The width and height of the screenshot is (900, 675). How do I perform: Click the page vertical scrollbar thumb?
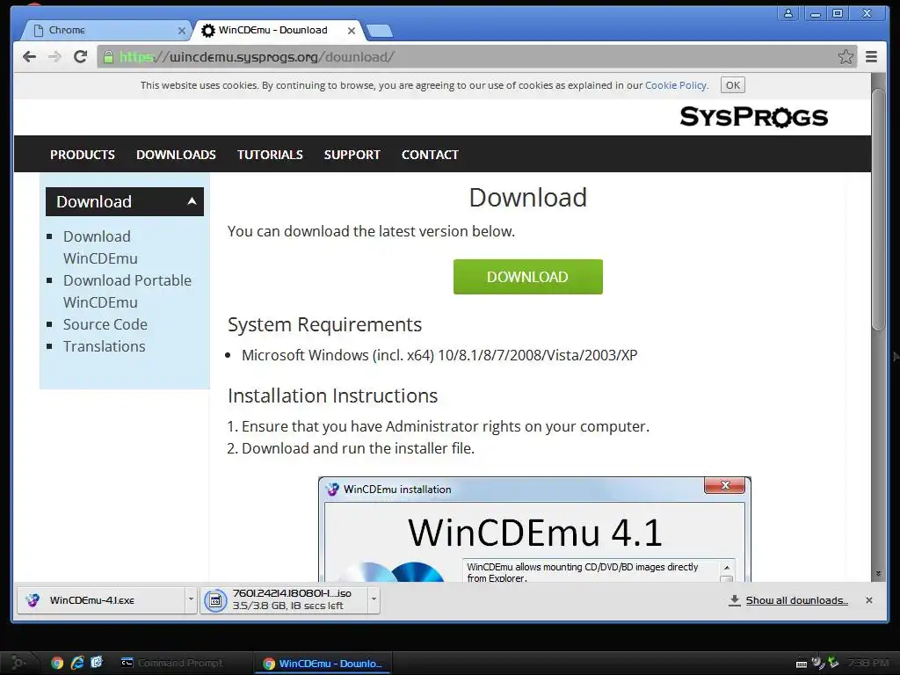click(x=878, y=209)
